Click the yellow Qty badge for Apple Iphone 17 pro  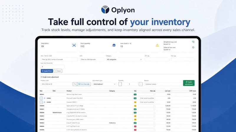[135, 106]
